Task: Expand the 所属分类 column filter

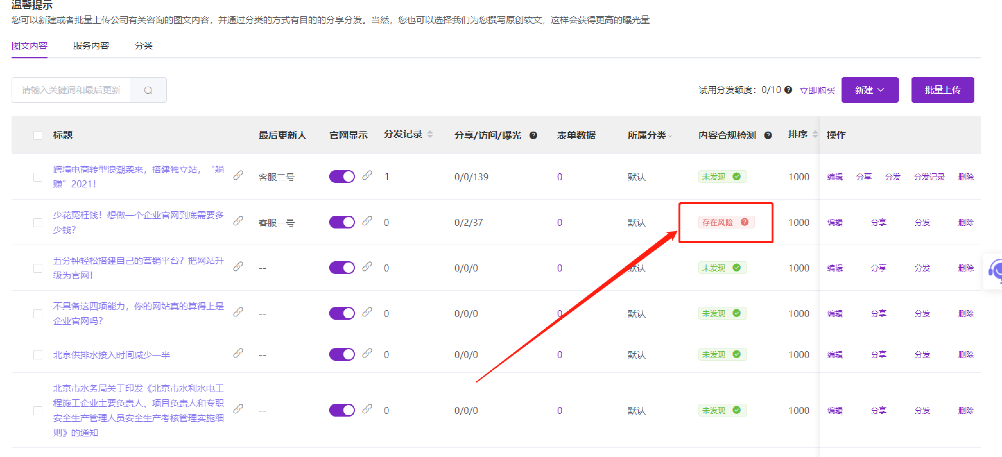Action: pyautogui.click(x=670, y=136)
